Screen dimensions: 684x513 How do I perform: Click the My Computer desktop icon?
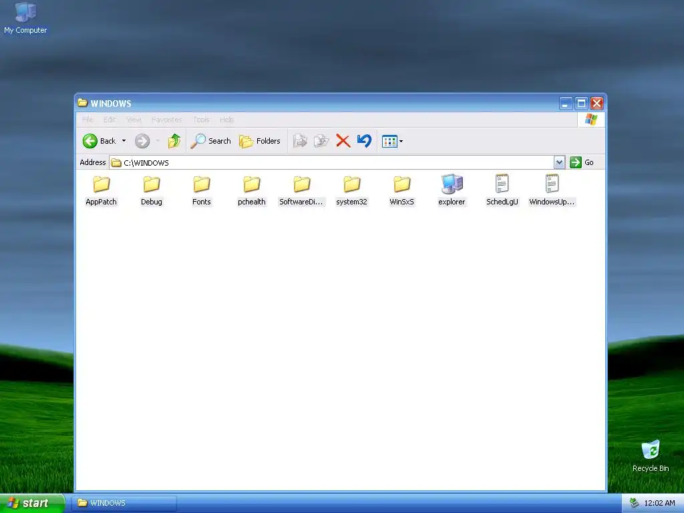[25, 18]
